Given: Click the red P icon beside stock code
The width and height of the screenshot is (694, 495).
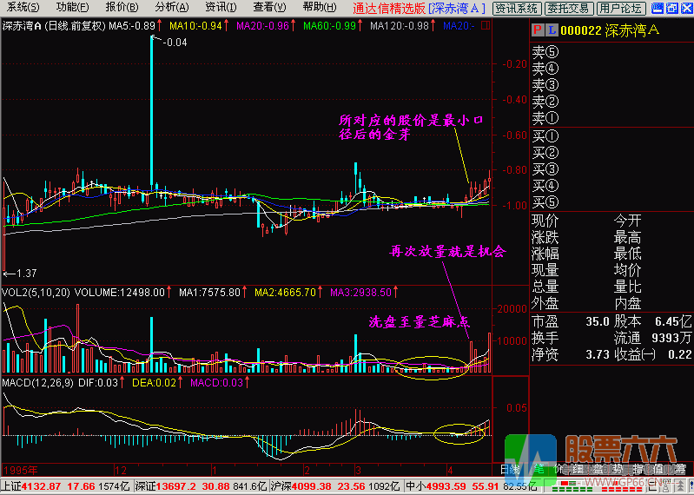Looking at the screenshot, I should 537,30.
